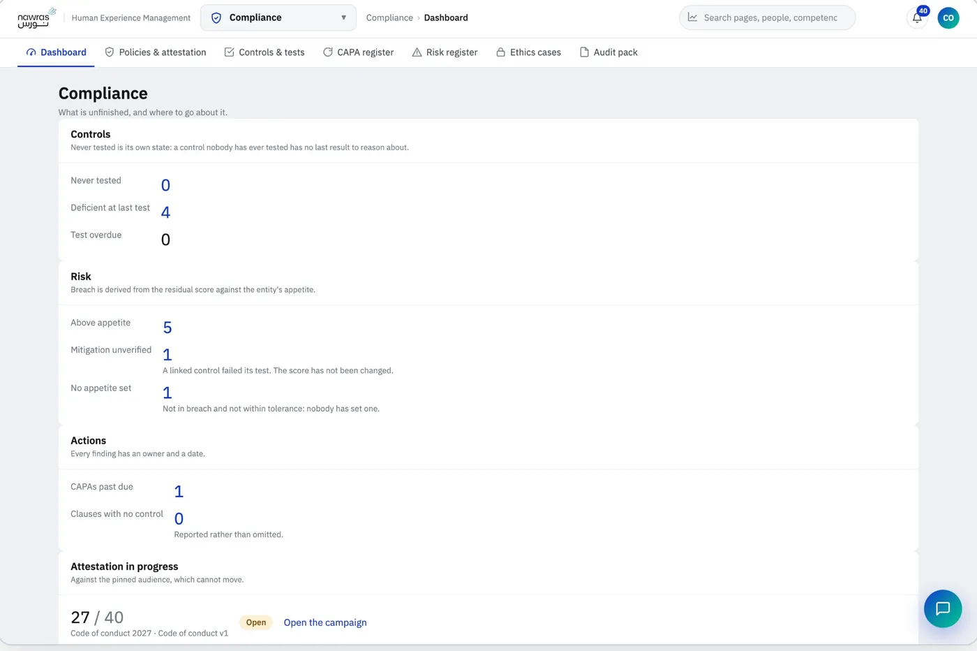The image size is (977, 651).
Task: Open the Ethics cases tab
Action: [x=528, y=52]
